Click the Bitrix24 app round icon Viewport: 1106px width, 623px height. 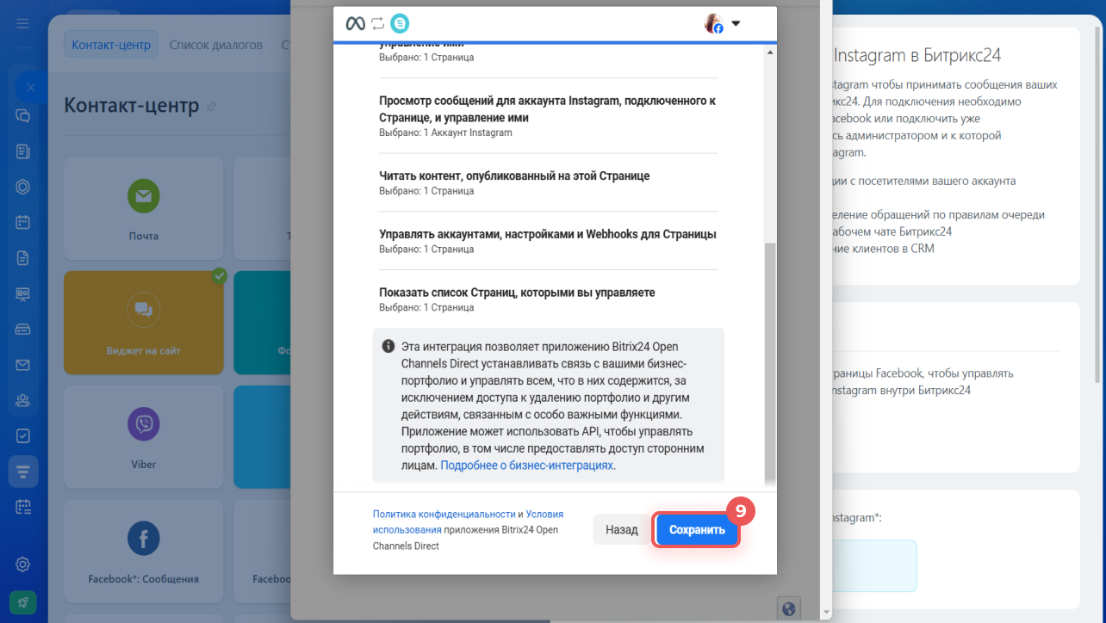click(400, 23)
